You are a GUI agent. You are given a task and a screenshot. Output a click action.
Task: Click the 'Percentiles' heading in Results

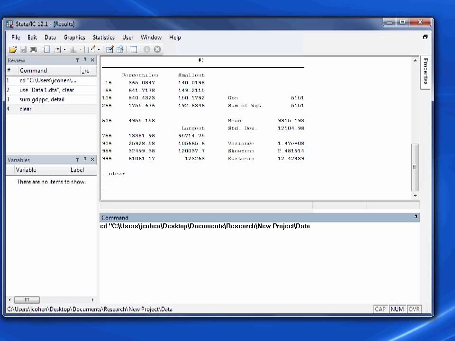[140, 75]
